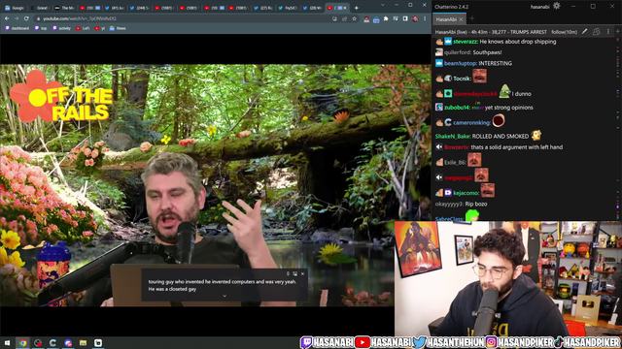This screenshot has width=622, height=349.
Task: Click the 'Rip bozo' chat message
Action: click(476, 205)
